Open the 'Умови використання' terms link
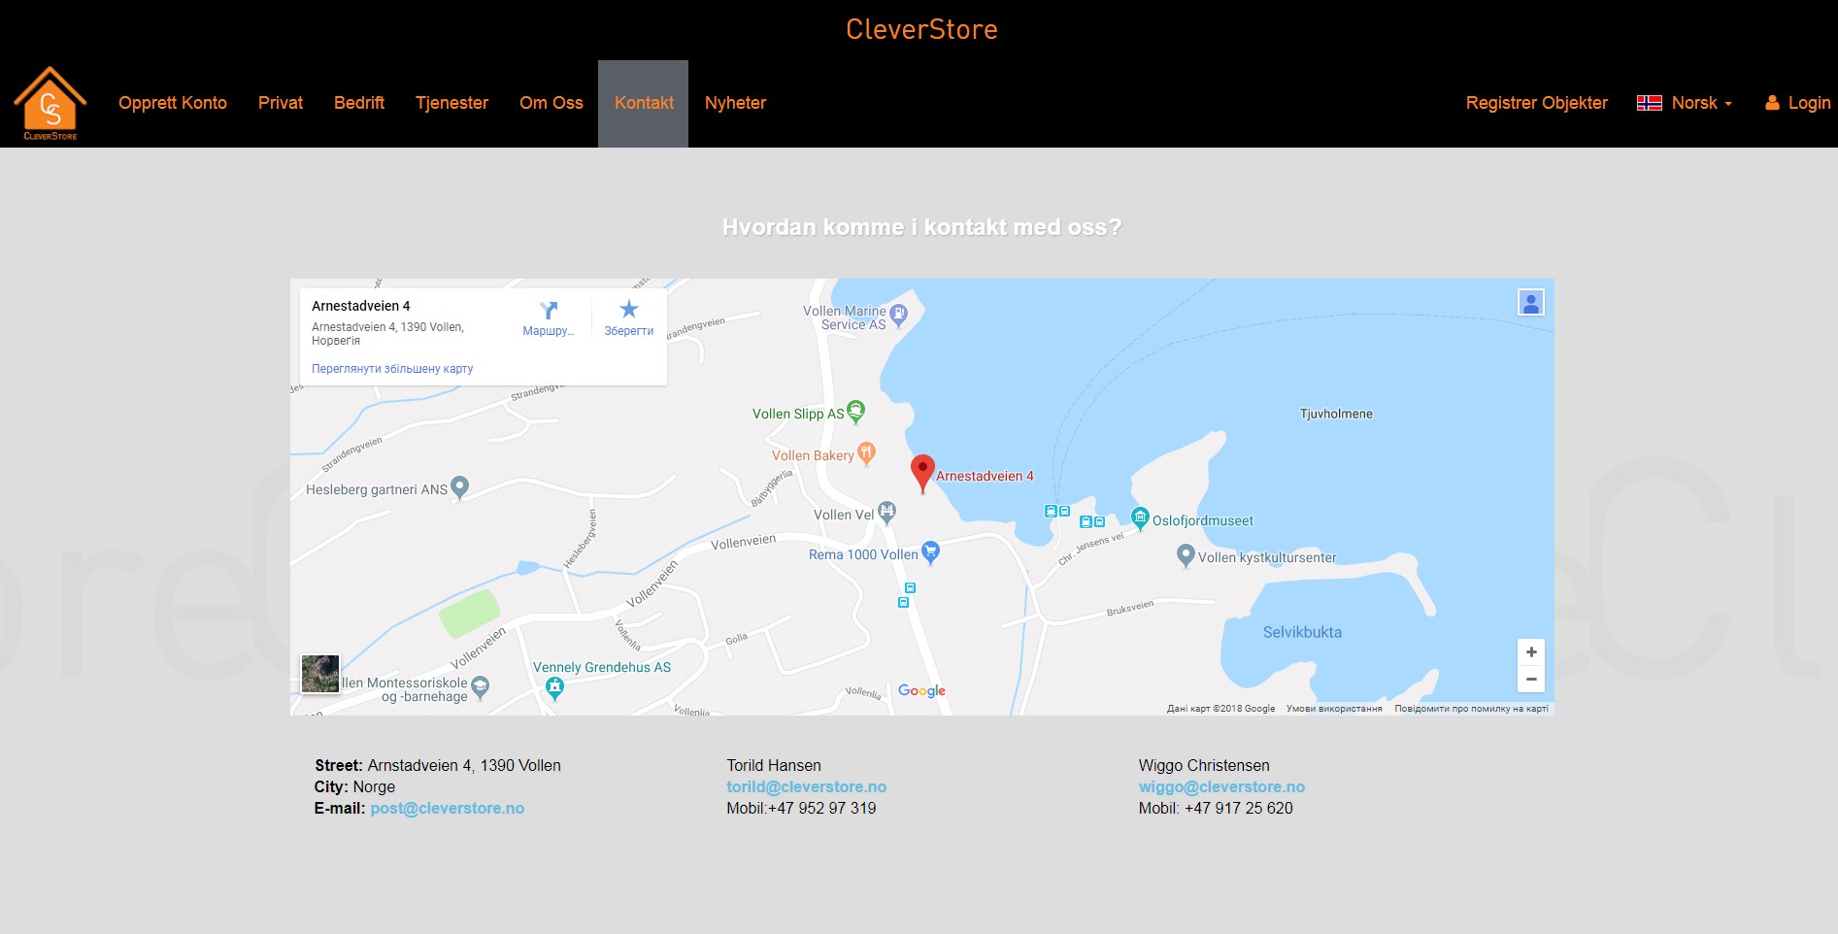This screenshot has height=934, width=1838. pyautogui.click(x=1334, y=709)
